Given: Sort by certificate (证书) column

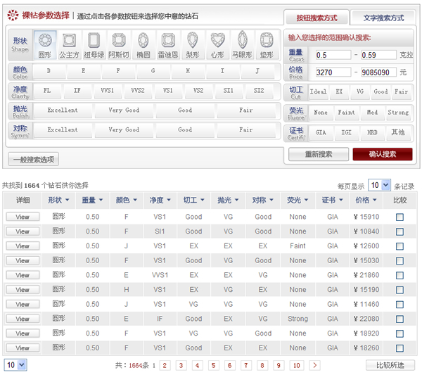Looking at the screenshot, I should coord(333,201).
